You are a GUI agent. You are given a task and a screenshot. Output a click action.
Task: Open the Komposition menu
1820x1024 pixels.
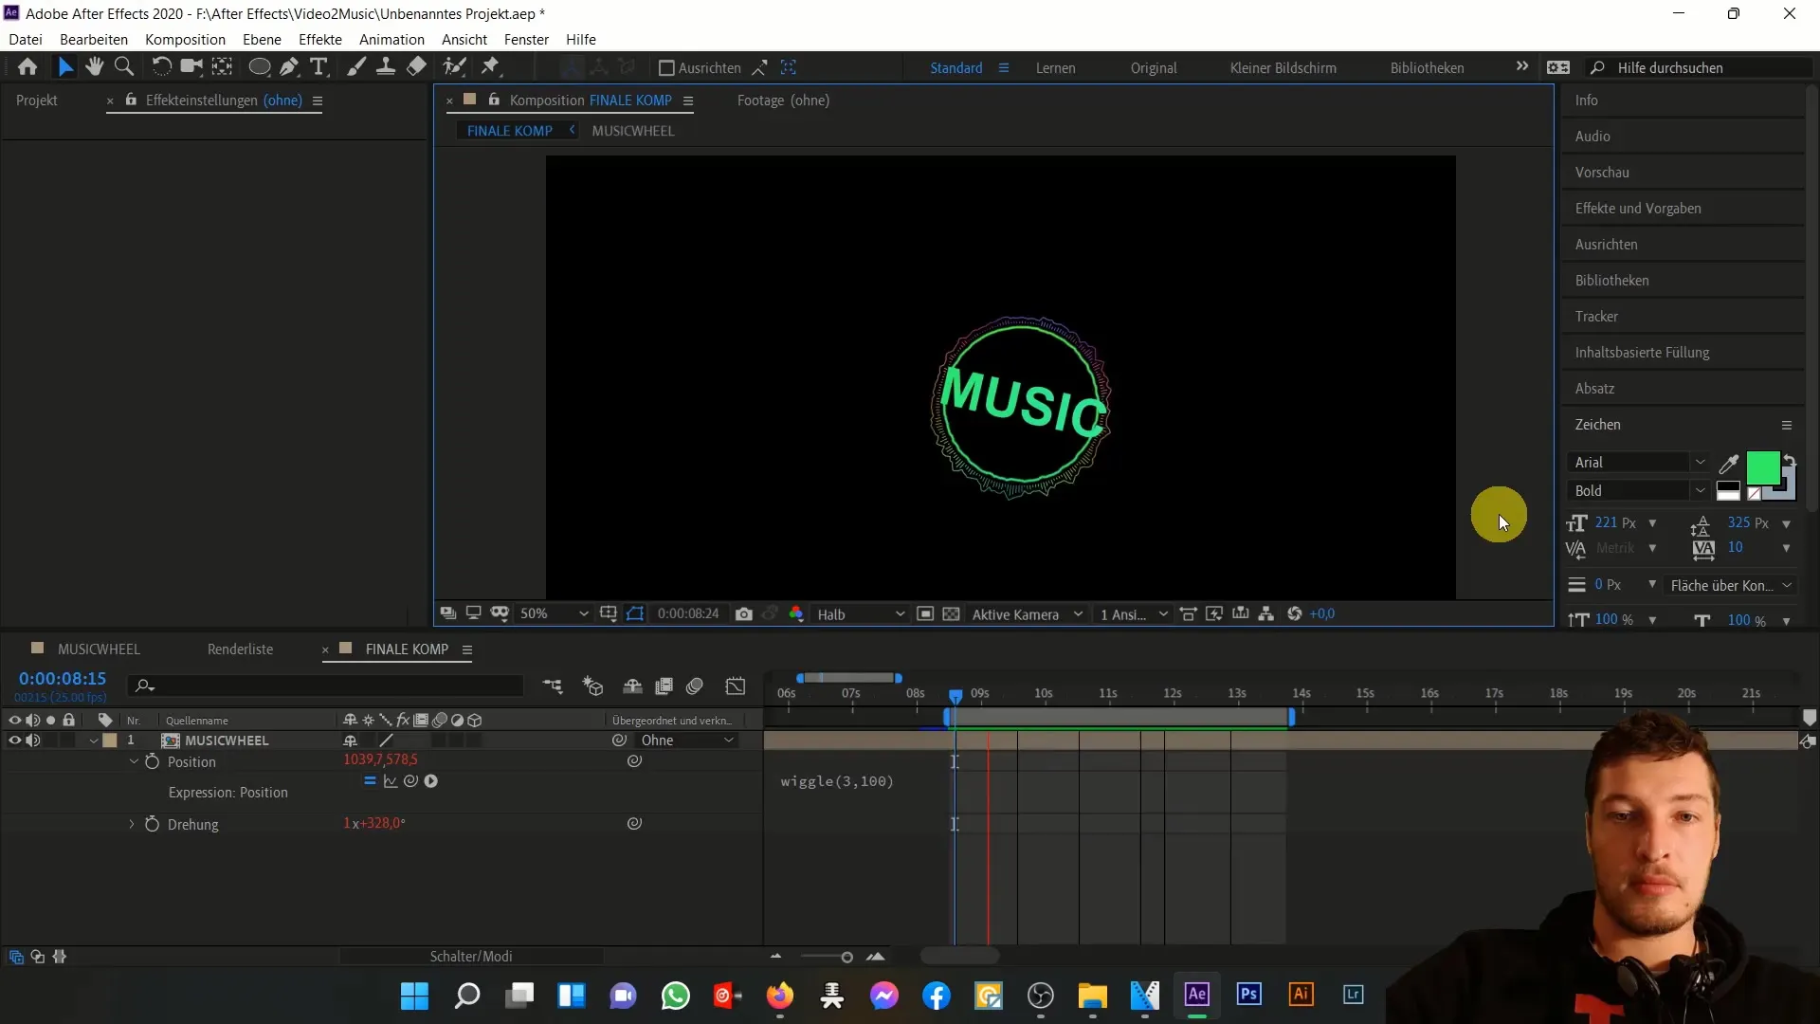point(185,39)
